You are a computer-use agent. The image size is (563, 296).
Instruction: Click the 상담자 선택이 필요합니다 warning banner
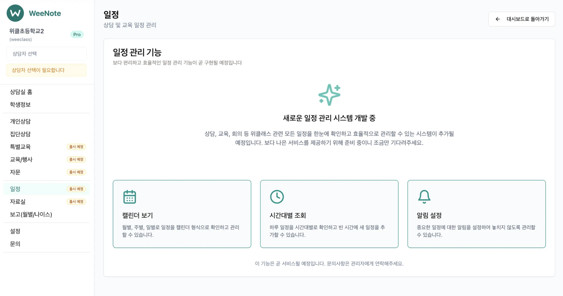pyautogui.click(x=46, y=70)
